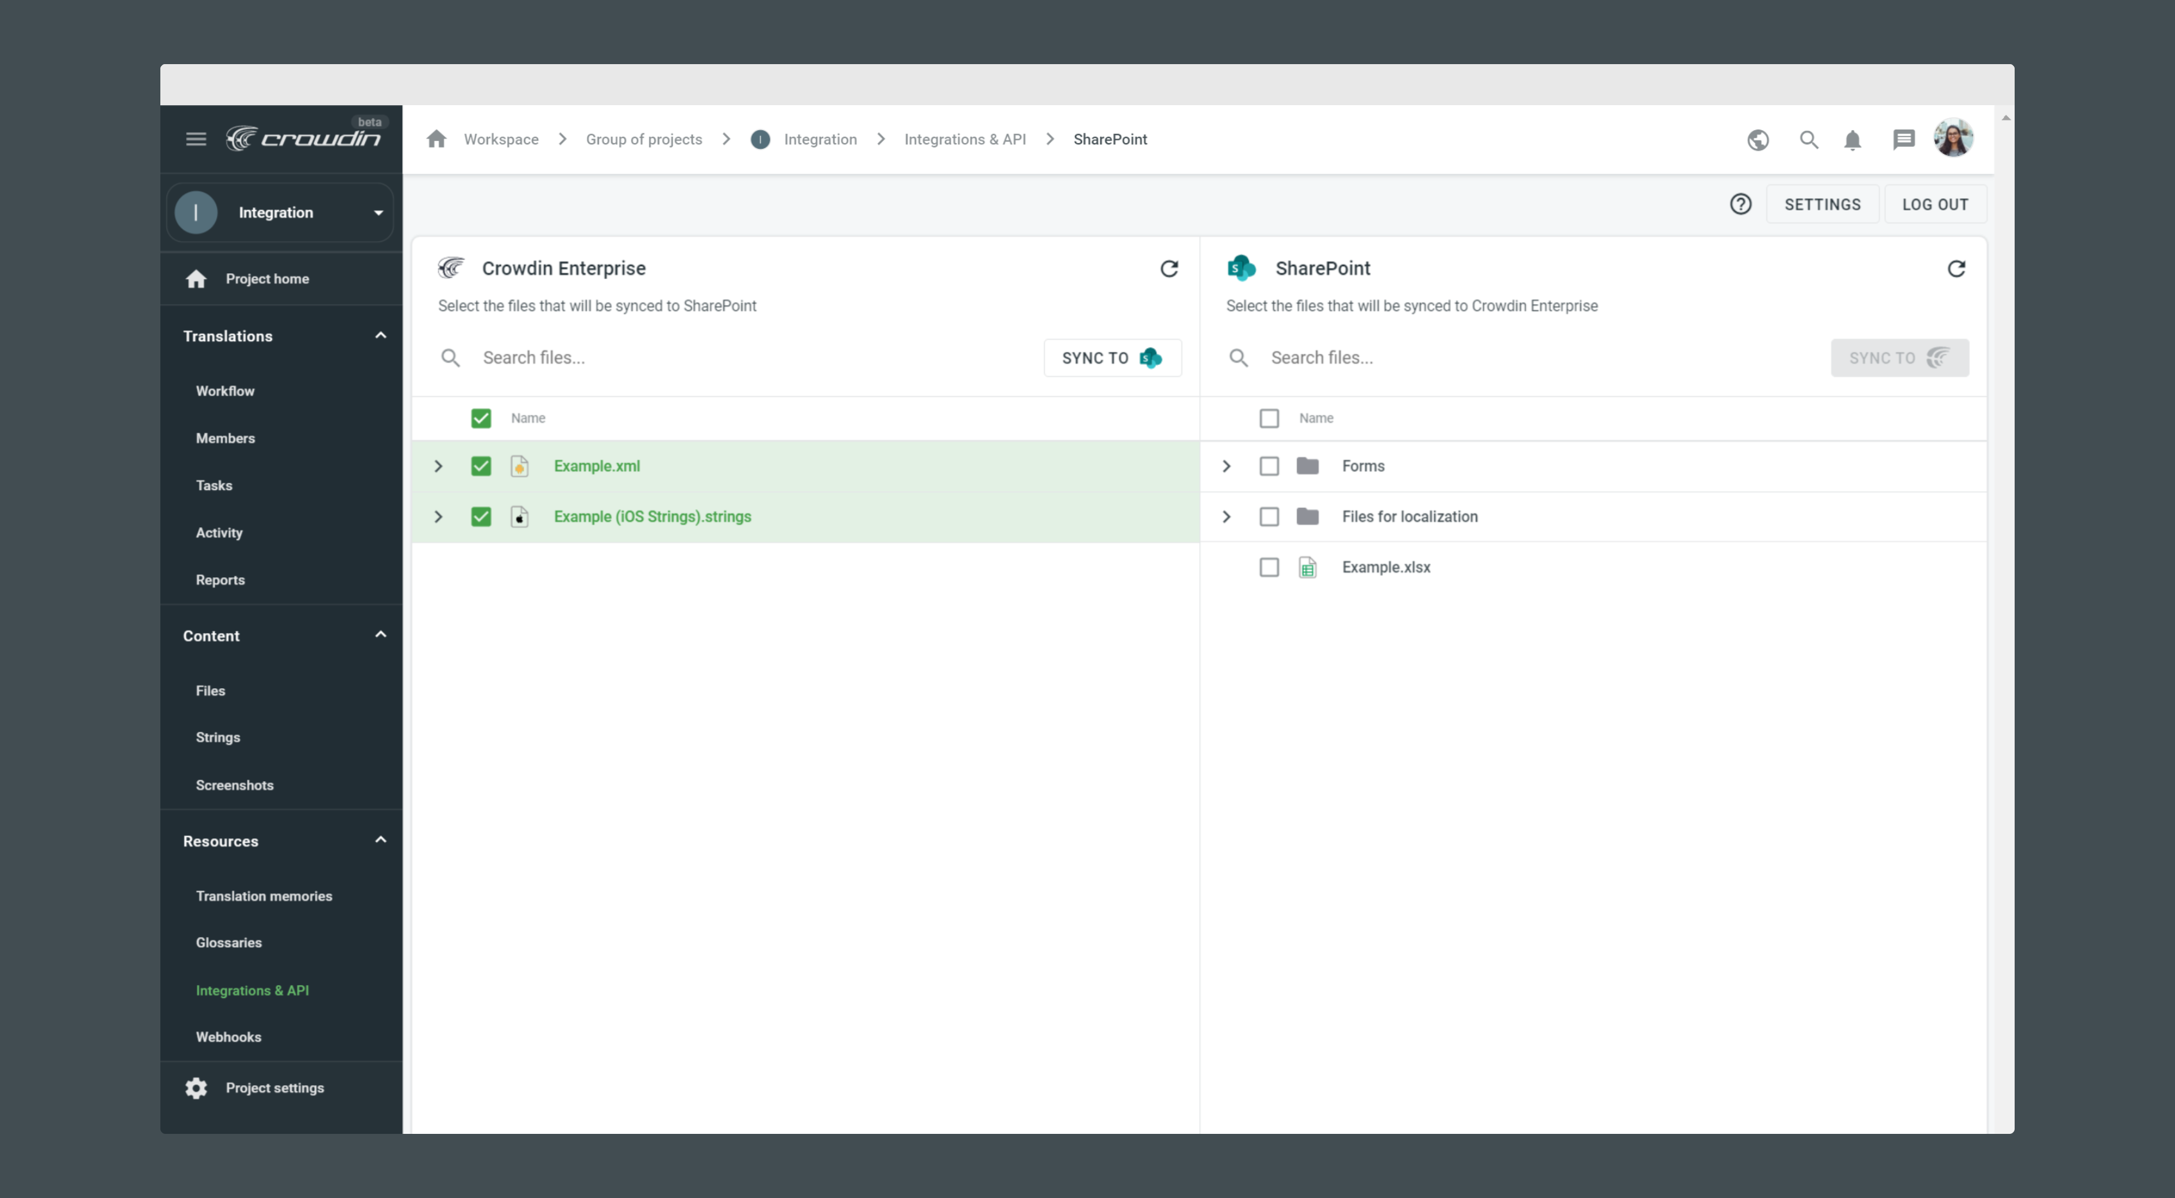Viewport: 2175px width, 1198px height.
Task: Open the messages chat icon
Action: click(x=1903, y=140)
